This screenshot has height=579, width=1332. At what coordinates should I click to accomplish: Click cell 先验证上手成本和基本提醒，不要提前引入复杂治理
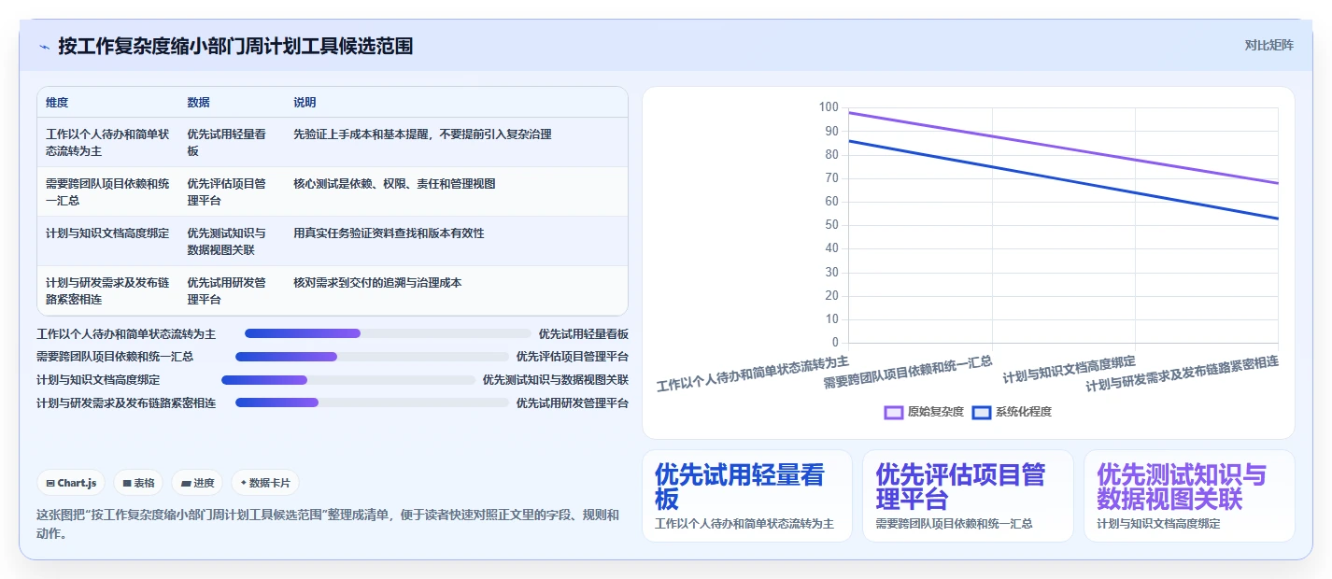(x=456, y=142)
